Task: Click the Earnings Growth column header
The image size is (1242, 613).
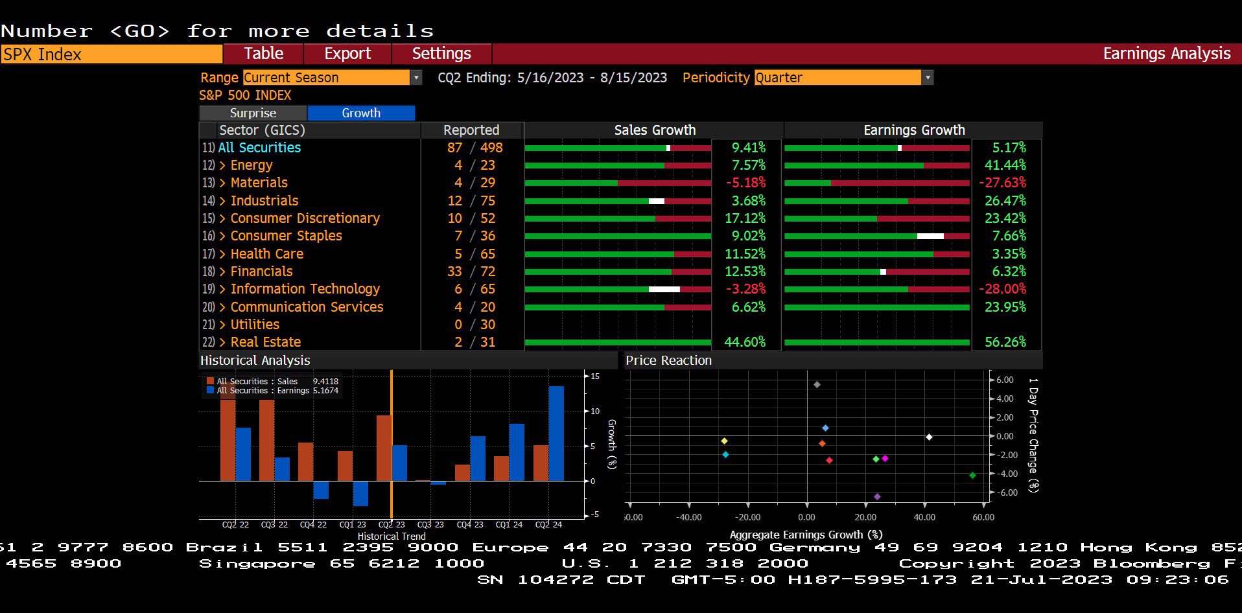Action: click(914, 130)
